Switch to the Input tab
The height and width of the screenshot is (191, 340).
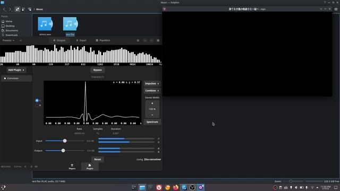(x=81, y=40)
